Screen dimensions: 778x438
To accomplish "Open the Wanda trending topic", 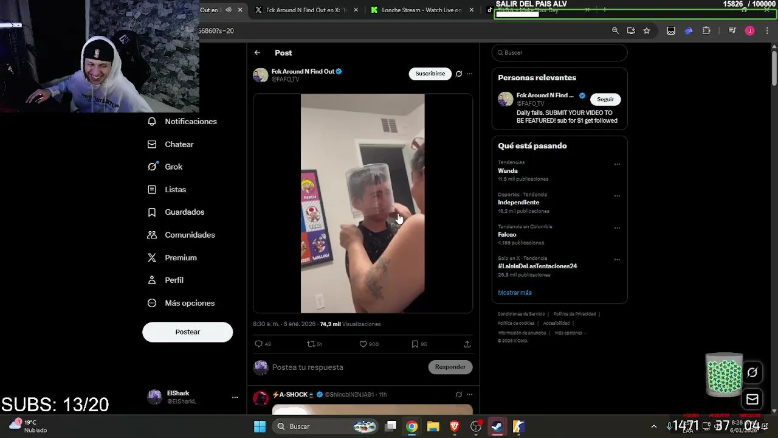I will click(508, 171).
